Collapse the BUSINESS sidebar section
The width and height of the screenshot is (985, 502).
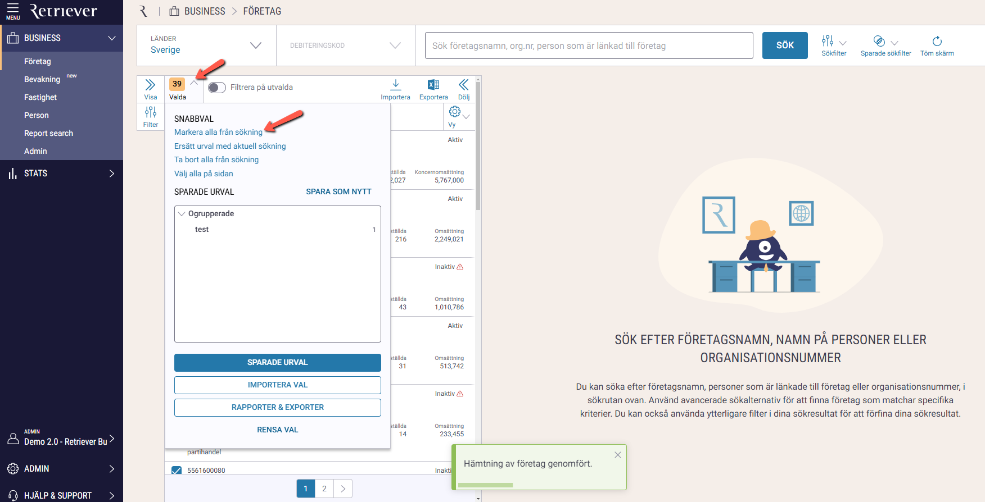click(112, 38)
